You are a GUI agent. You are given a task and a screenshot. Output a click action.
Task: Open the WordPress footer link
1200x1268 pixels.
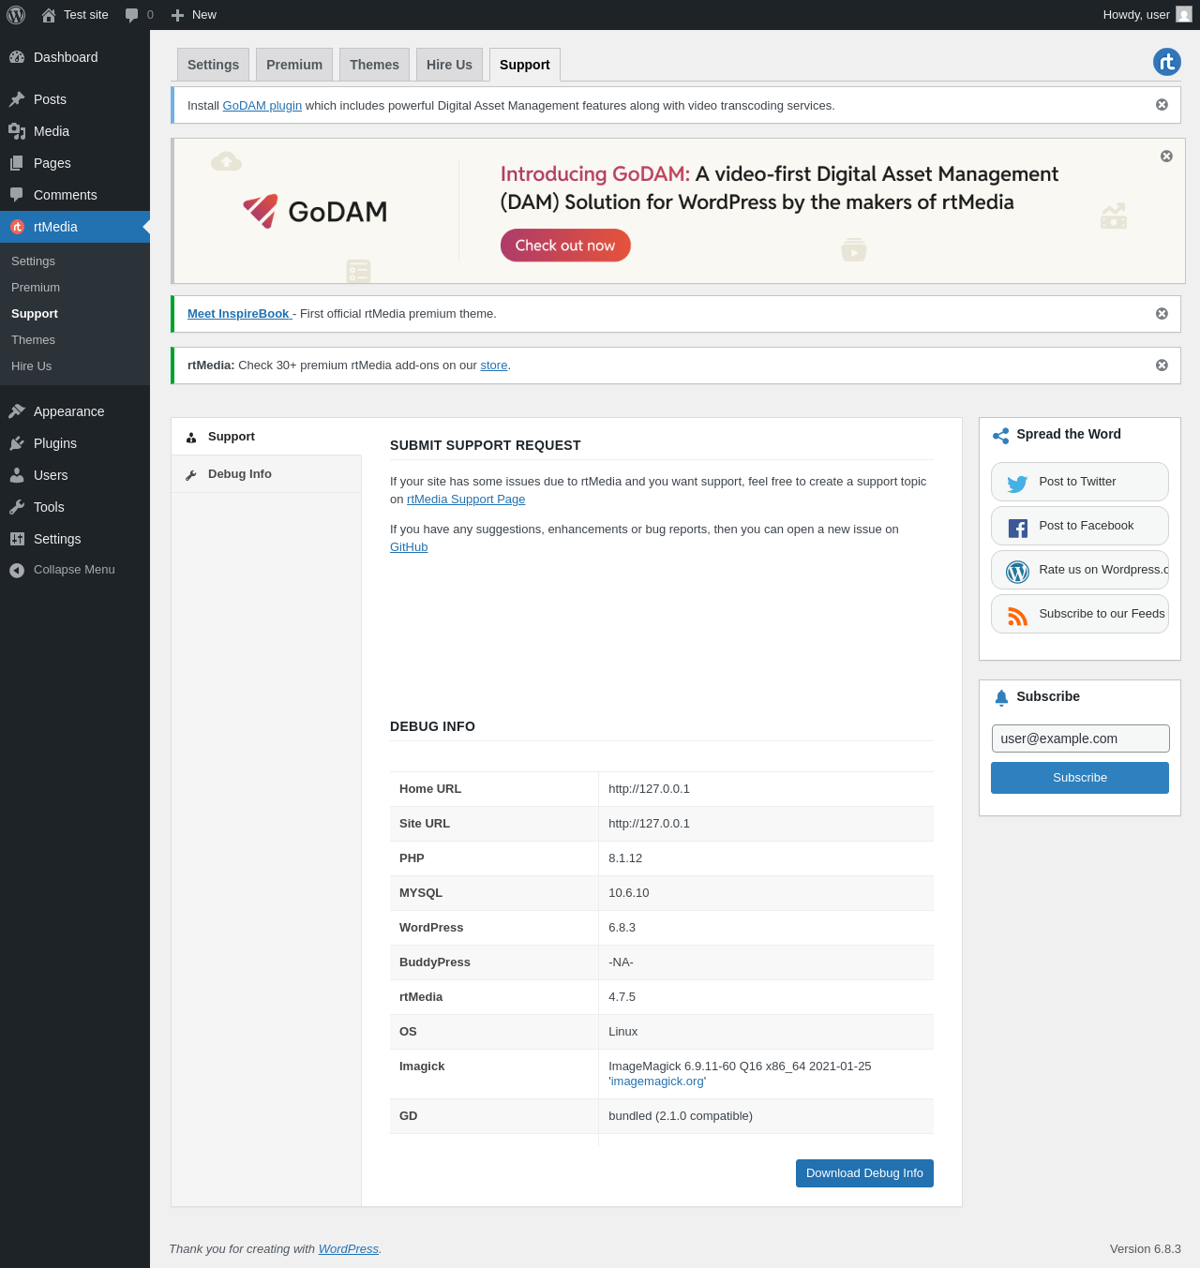click(x=349, y=1249)
